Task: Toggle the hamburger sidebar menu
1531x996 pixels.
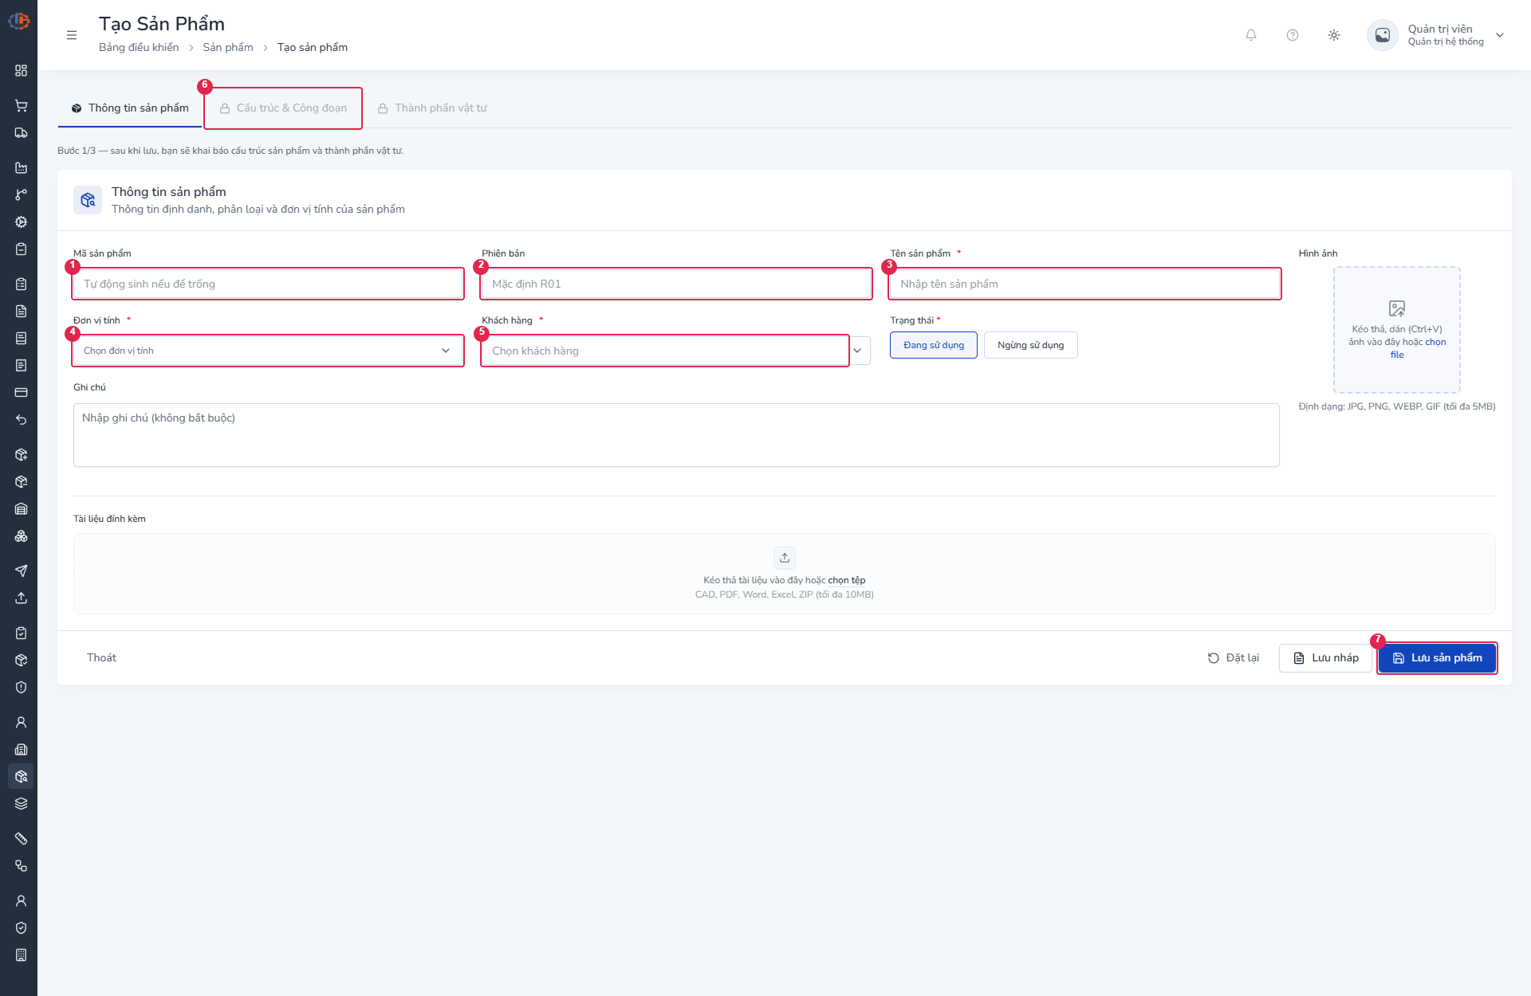Action: [x=72, y=35]
